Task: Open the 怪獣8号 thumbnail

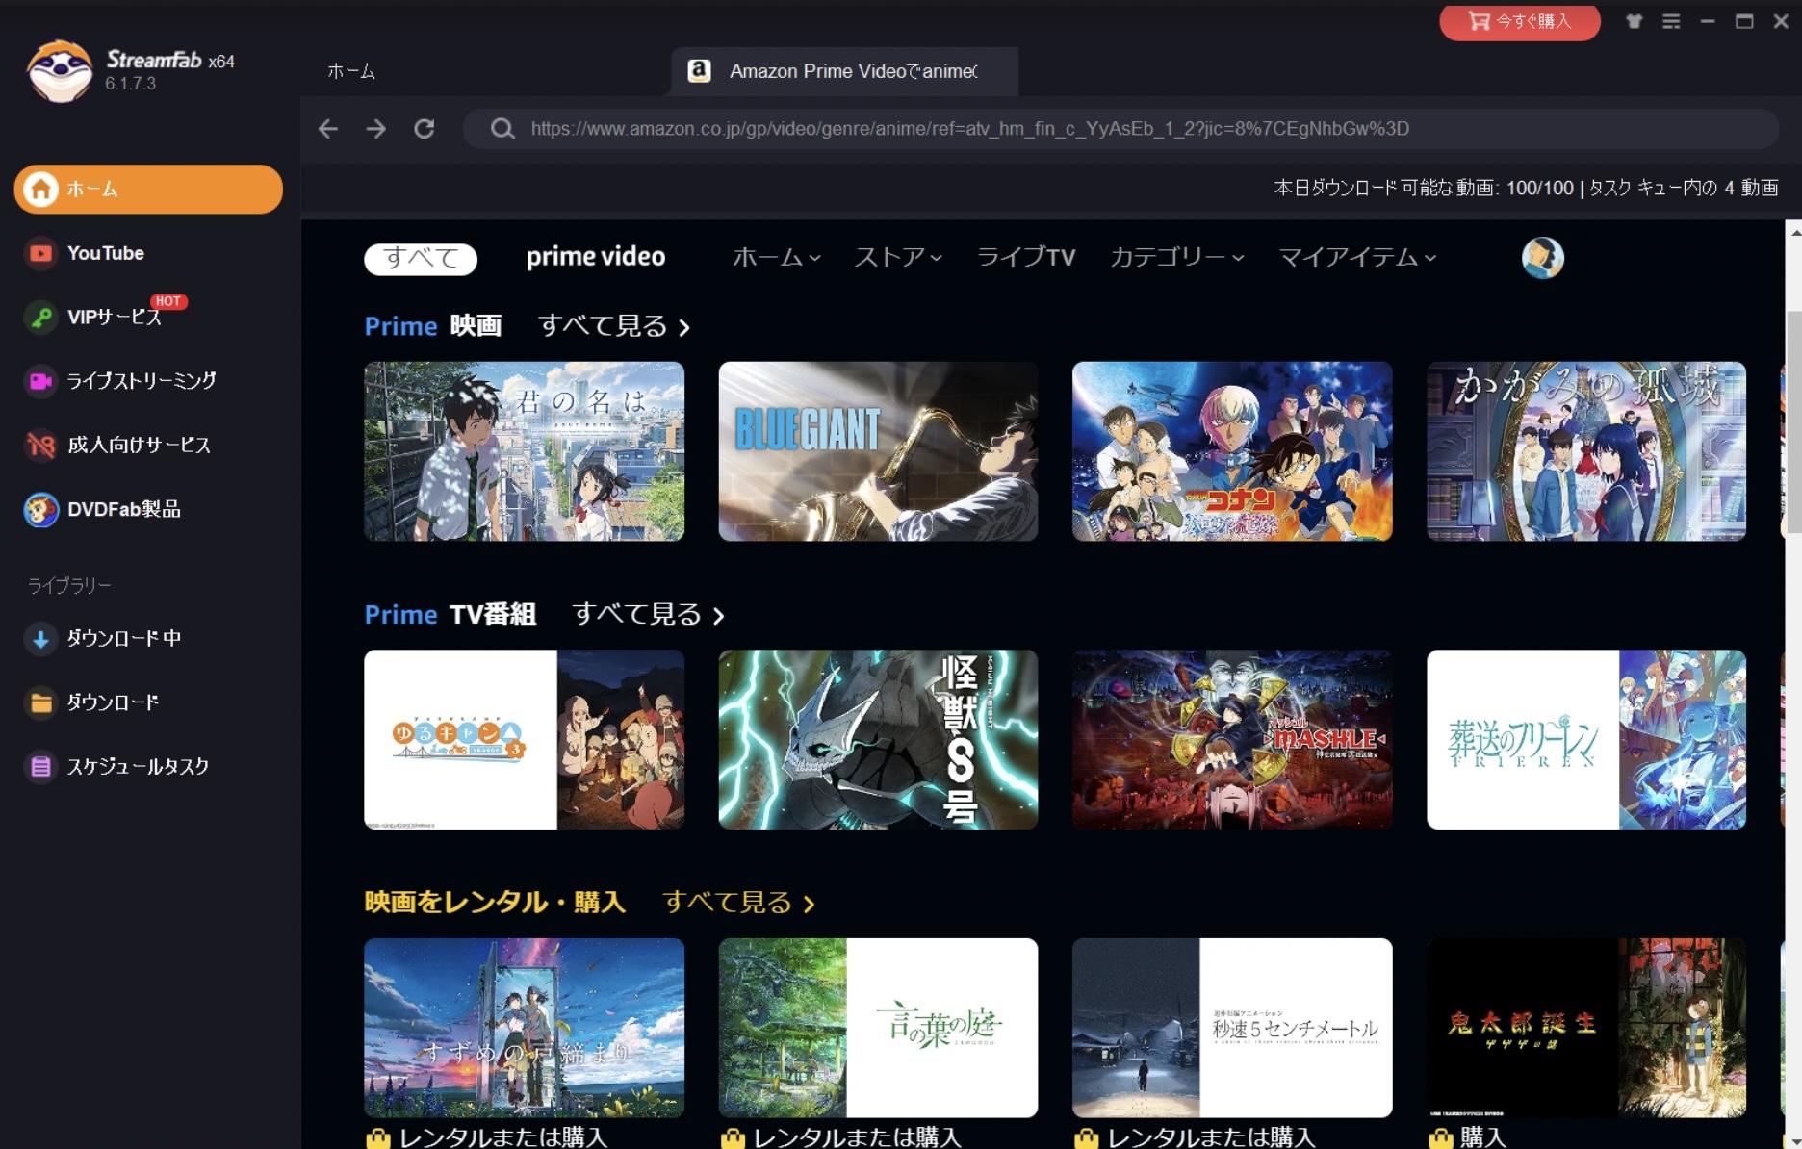Action: (x=878, y=739)
